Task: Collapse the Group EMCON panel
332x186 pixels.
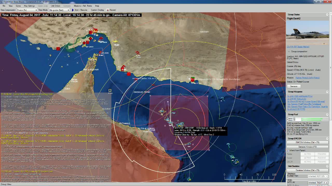Action: point(327,138)
